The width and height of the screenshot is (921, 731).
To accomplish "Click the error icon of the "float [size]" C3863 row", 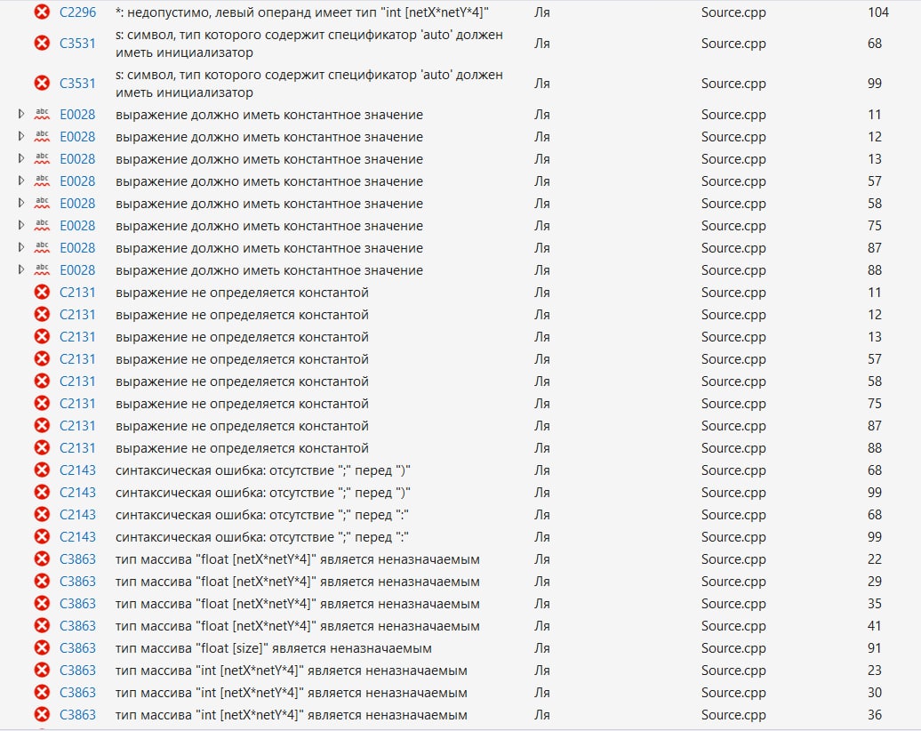I will click(x=42, y=648).
